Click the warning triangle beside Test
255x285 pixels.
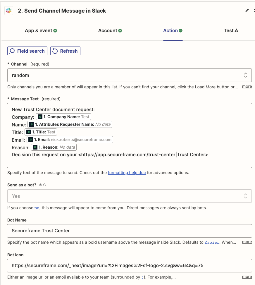click(236, 30)
